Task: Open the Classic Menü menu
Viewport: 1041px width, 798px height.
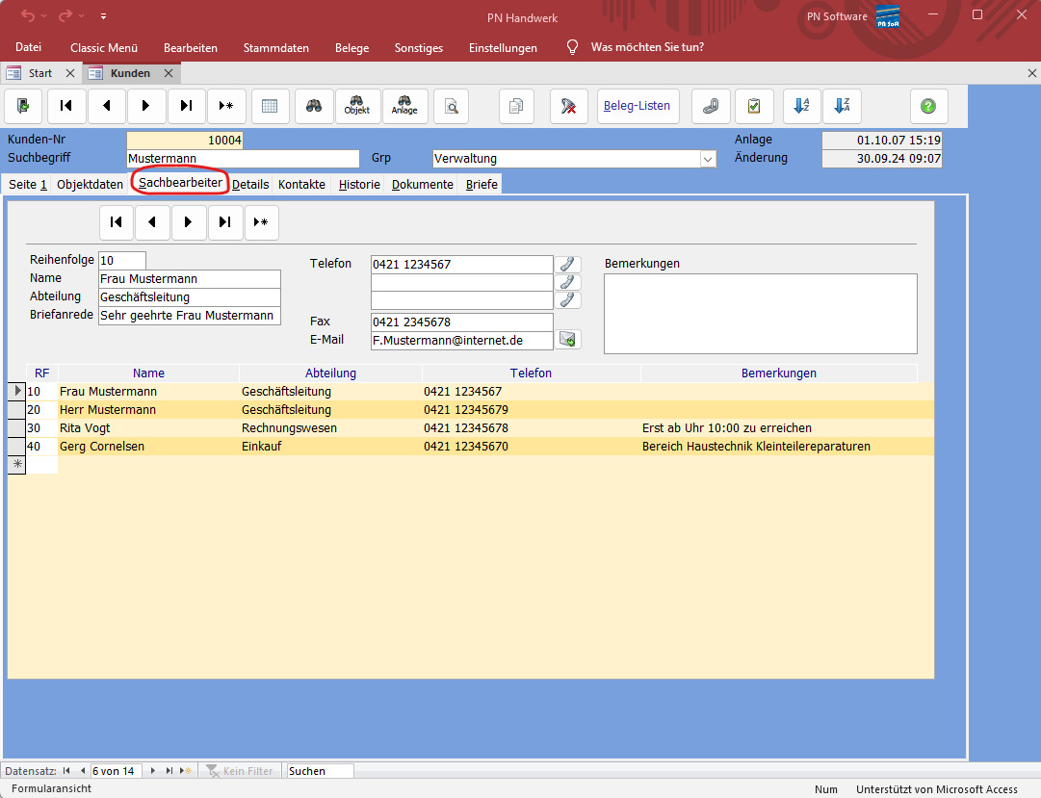Action: (104, 48)
